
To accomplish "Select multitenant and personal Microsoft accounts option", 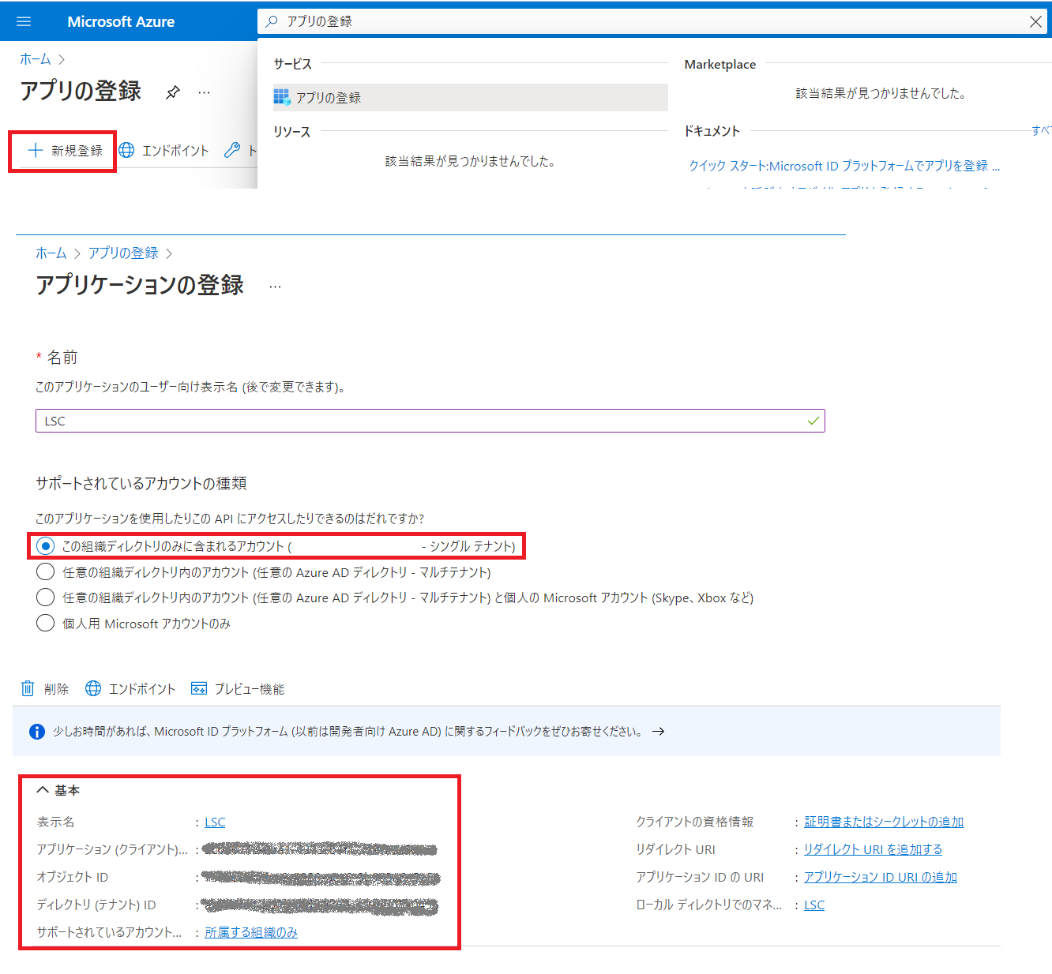I will point(46,598).
